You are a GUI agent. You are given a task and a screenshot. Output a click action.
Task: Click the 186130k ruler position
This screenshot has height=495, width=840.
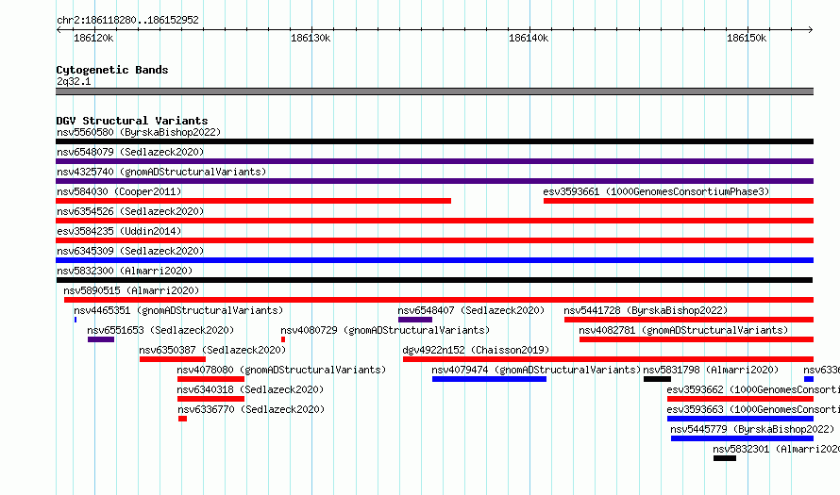311,38
